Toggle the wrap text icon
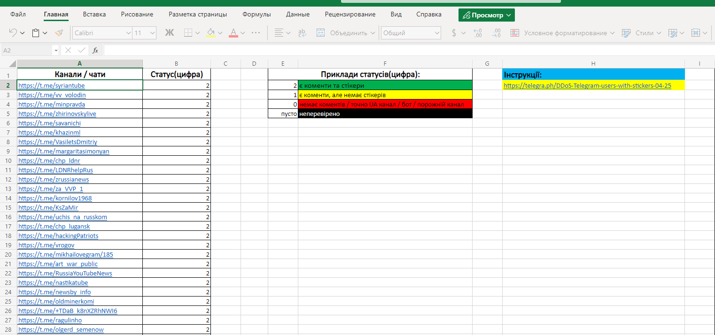Screen dimensions: 715x335 [303, 33]
